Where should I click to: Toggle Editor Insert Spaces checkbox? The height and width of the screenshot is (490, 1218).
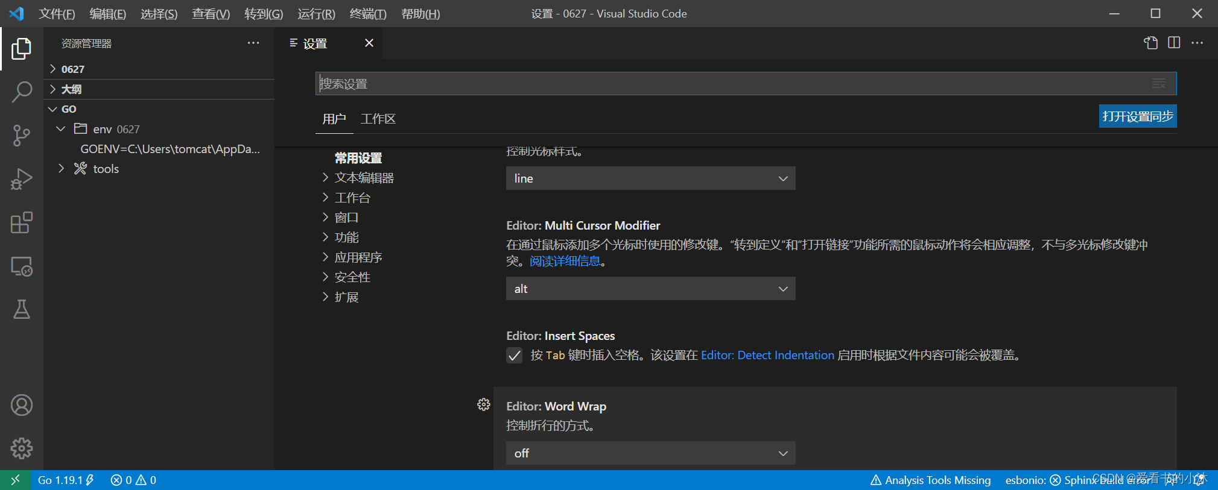(514, 356)
